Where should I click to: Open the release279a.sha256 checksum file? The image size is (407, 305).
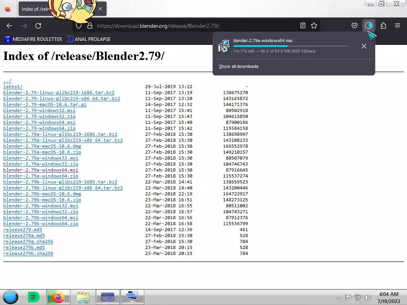click(28, 242)
